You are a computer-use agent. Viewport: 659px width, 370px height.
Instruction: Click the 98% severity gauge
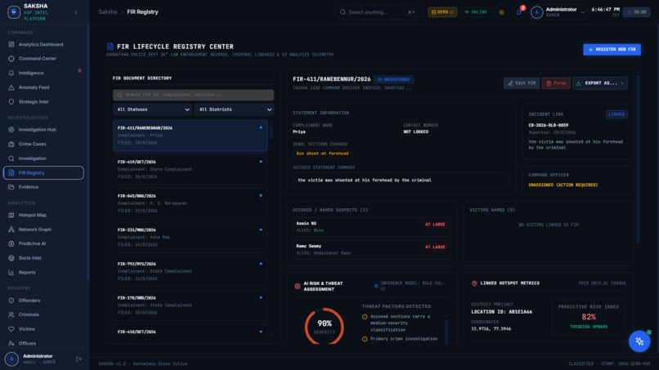click(324, 327)
